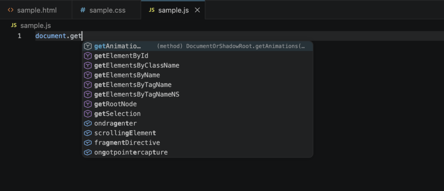
Task: Select getAnimations method suggestion
Action: coord(118,46)
